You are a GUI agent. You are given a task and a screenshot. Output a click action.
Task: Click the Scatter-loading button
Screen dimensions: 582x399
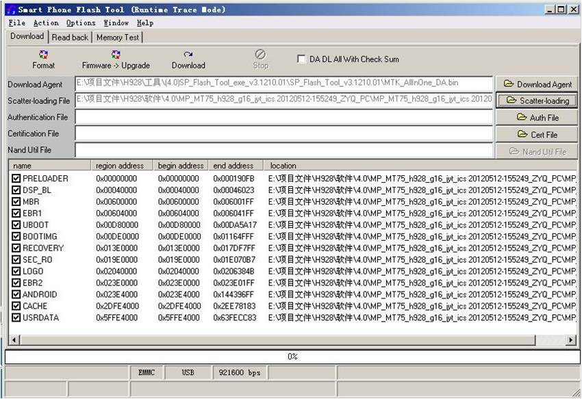[537, 101]
